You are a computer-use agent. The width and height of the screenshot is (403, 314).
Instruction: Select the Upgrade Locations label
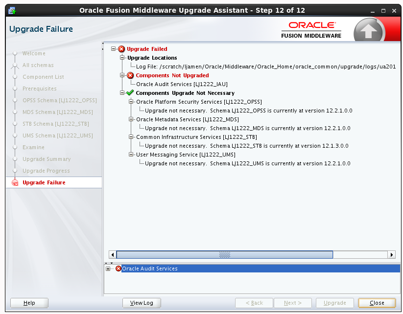click(x=152, y=58)
